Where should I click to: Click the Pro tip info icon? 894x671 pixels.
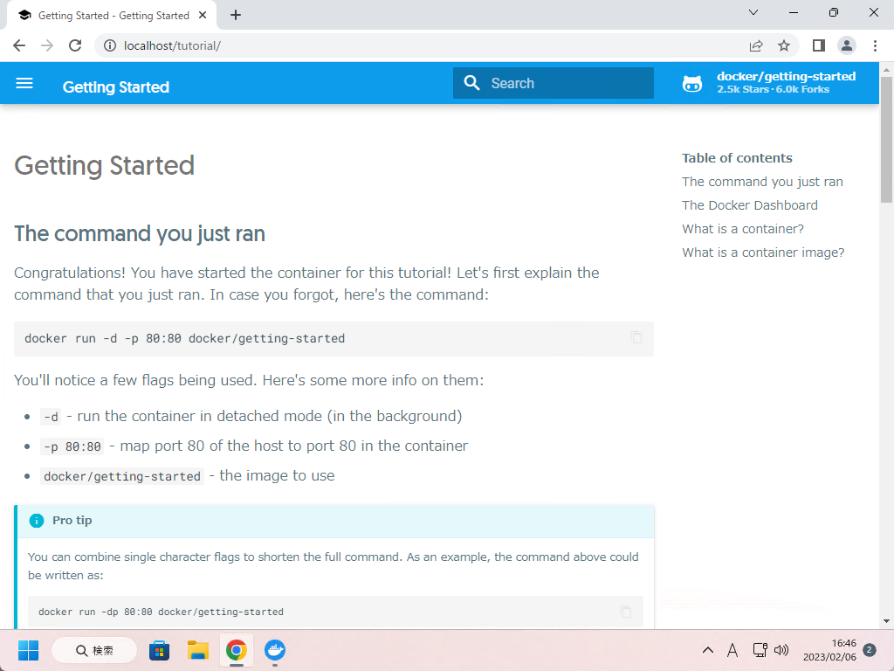tap(37, 521)
